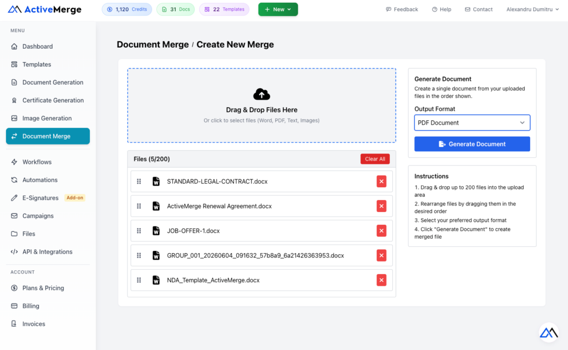This screenshot has height=350, width=568.
Task: Click the Plans & Pricing dollar icon
Action: pyautogui.click(x=14, y=288)
